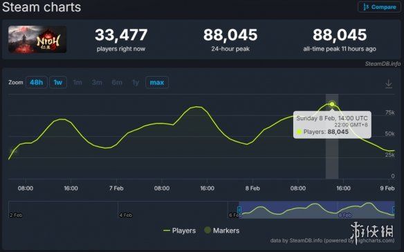Select the 48h zoom range
This screenshot has width=404, height=252.
tap(37, 82)
